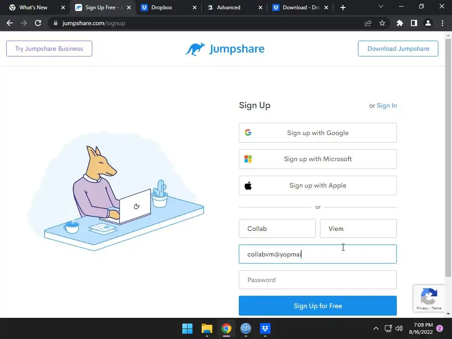
Task: Expand the tab search chevron
Action: tap(381, 6)
